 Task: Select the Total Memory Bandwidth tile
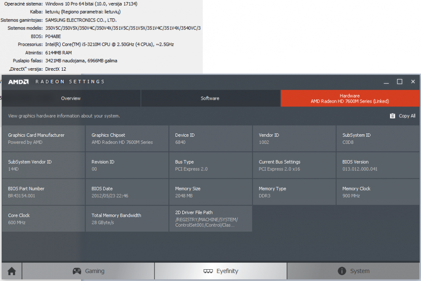pyautogui.click(x=127, y=219)
